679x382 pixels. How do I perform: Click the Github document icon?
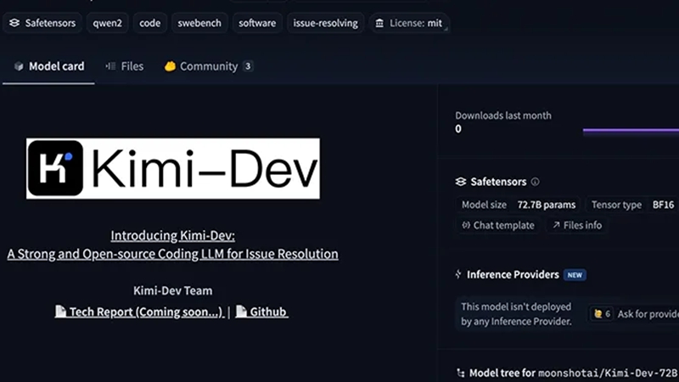241,312
